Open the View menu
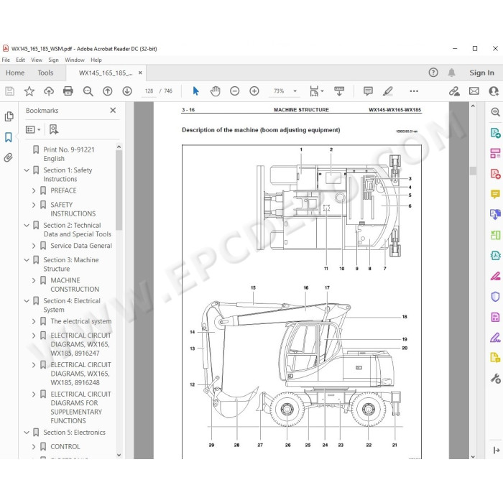Image resolution: width=503 pixels, height=503 pixels. [x=37, y=60]
